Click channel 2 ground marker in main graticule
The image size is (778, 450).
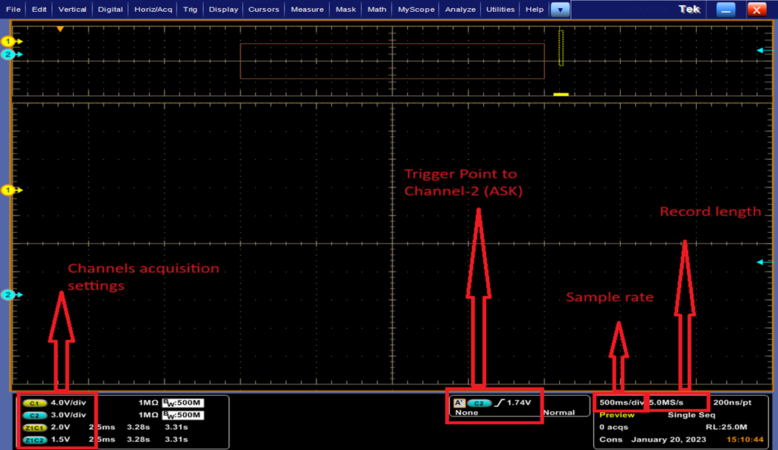click(9, 295)
